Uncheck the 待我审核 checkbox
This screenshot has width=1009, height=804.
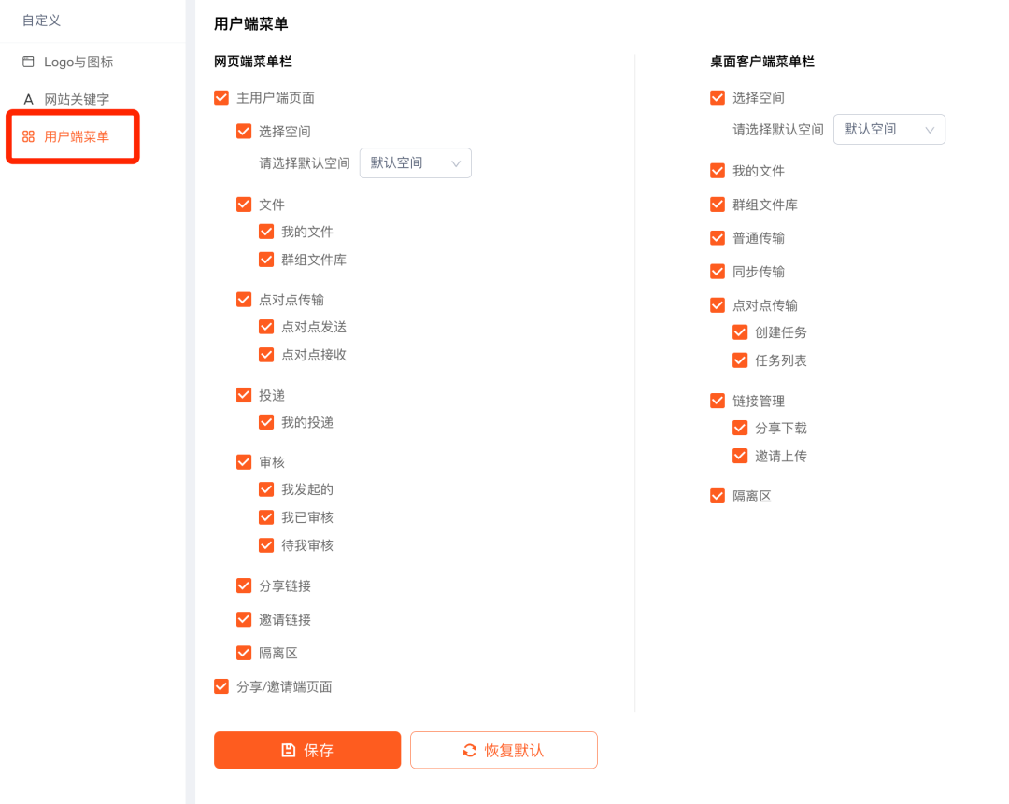(x=266, y=545)
